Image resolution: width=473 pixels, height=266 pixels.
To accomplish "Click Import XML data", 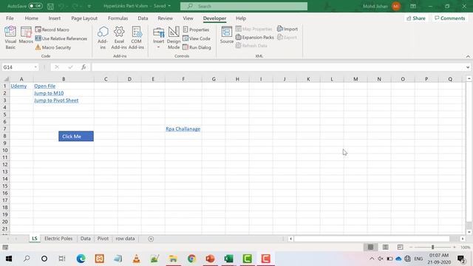I will 287,29.
